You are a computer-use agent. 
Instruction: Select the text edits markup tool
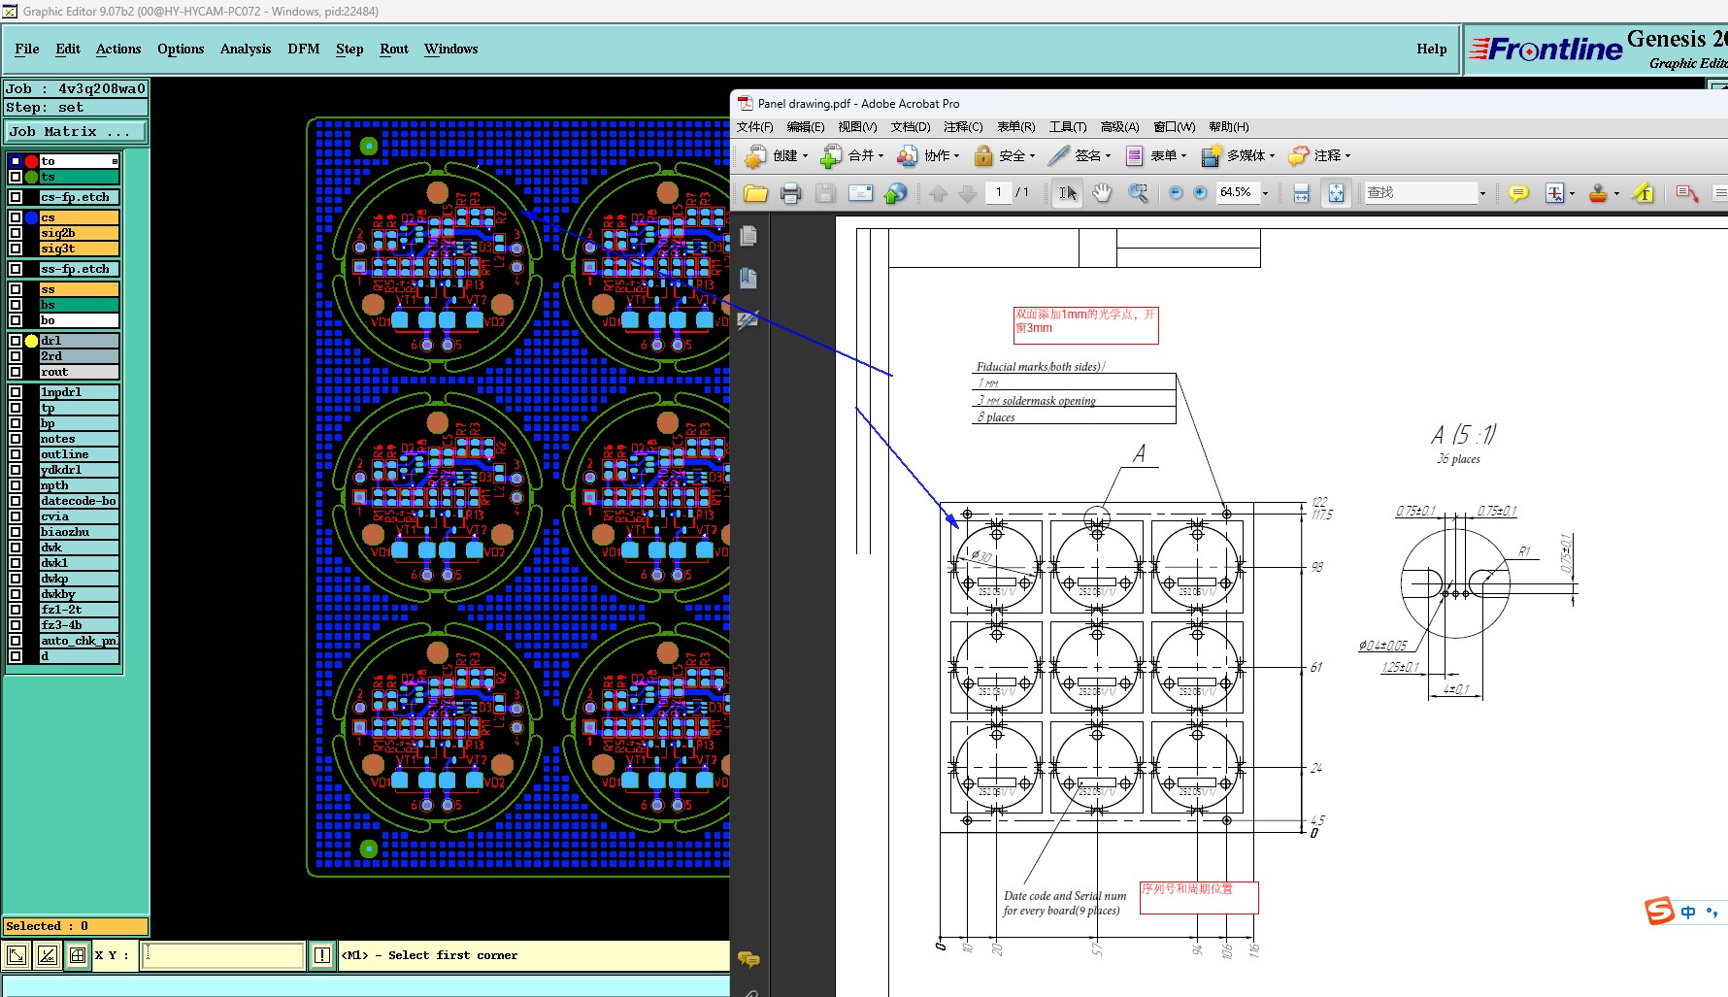(x=1555, y=193)
